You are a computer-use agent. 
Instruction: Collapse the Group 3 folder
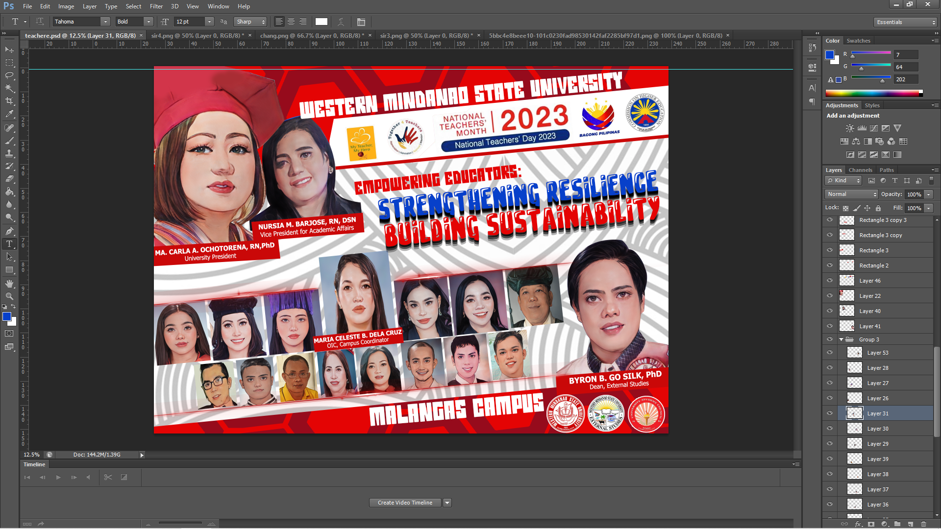pos(842,339)
